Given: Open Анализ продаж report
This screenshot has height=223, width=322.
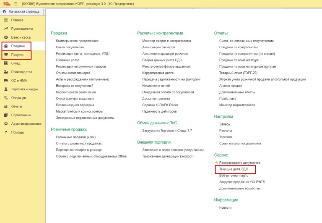Looking at the screenshot, I should click(x=231, y=86).
